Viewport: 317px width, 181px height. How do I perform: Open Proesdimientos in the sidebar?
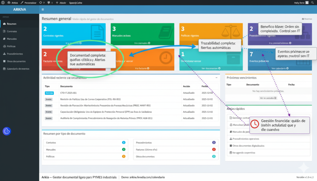click(x=20, y=54)
